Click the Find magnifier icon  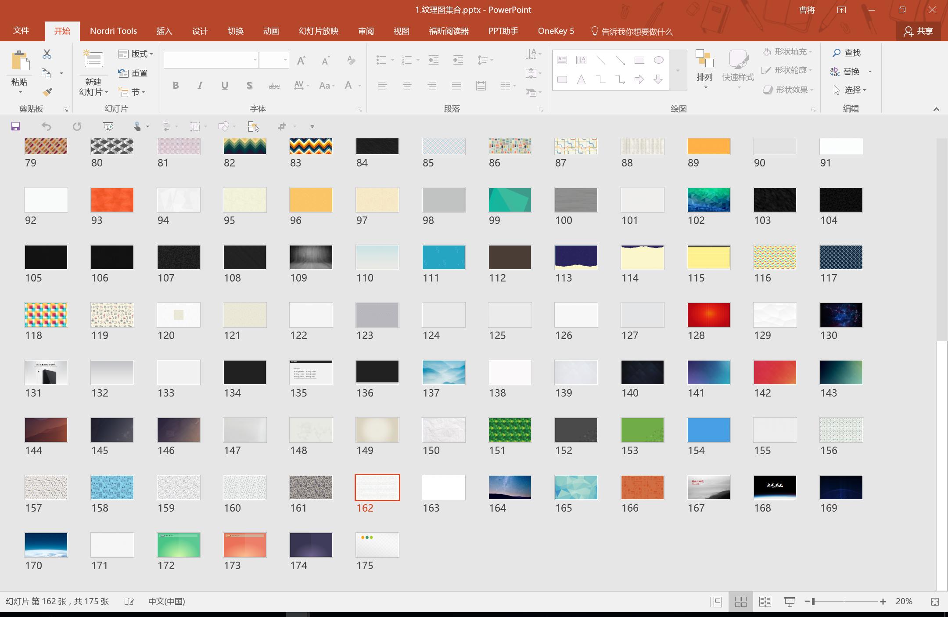[x=837, y=53]
